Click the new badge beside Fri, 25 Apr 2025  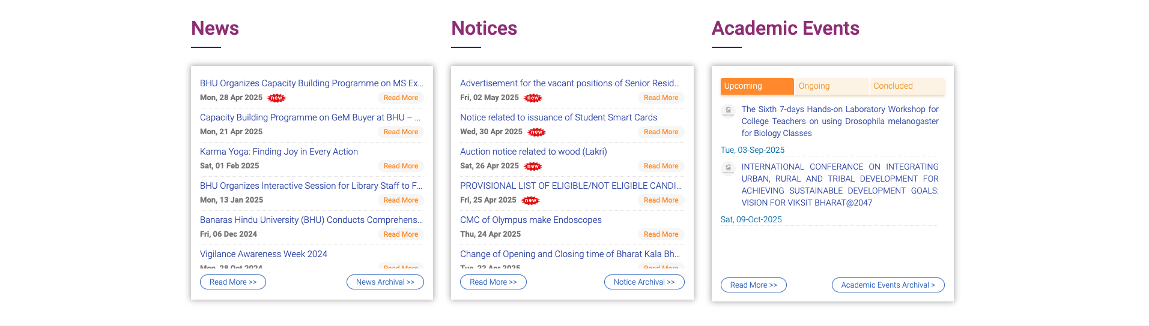[530, 200]
